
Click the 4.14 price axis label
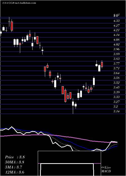(116, 35)
